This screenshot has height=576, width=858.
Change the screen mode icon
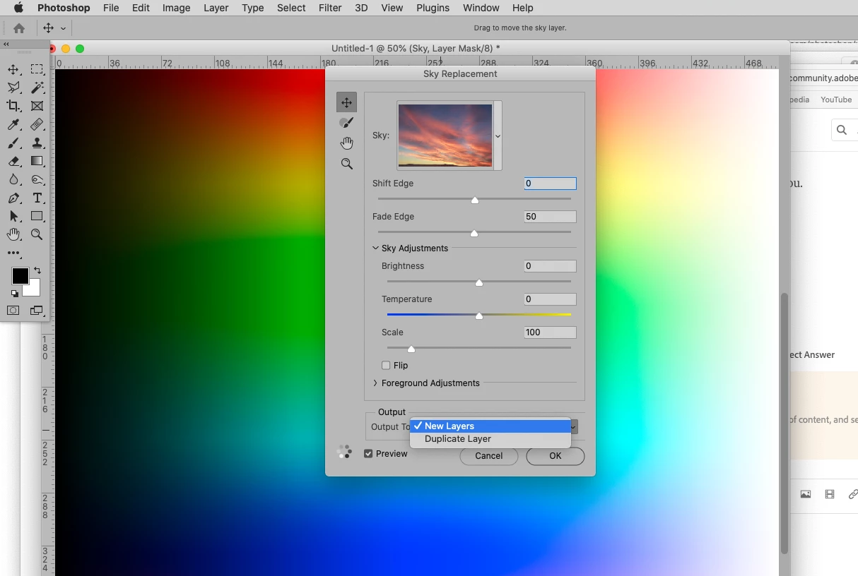pyautogui.click(x=37, y=311)
